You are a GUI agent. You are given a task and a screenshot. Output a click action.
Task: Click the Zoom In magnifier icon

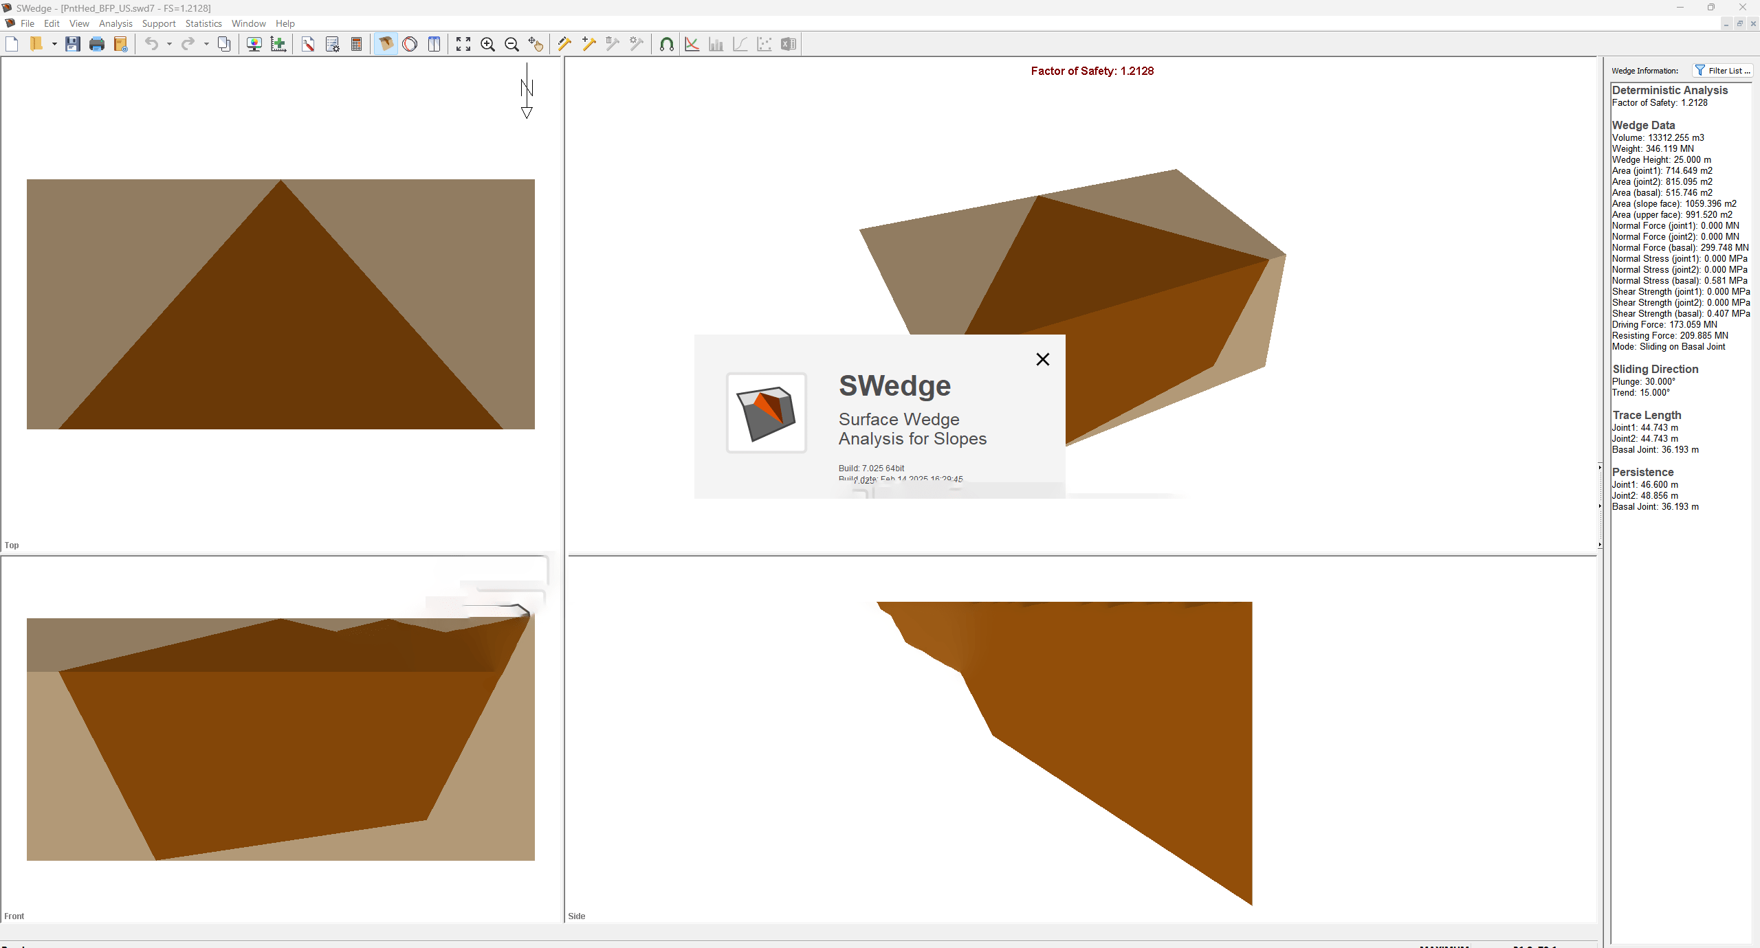tap(487, 45)
